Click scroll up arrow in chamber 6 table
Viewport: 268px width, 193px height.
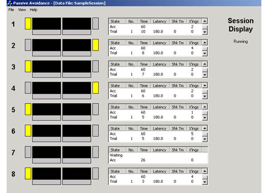point(205,128)
